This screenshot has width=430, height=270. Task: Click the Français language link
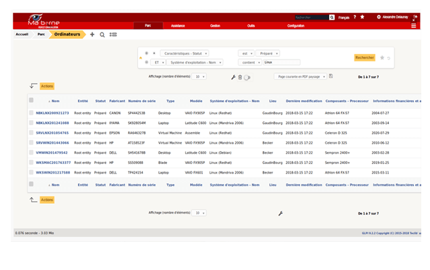[344, 18]
